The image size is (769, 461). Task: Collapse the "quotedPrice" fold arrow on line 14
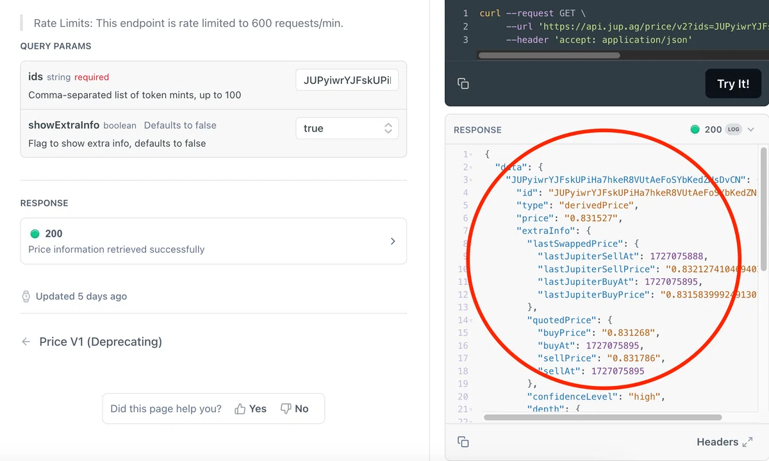[471, 320]
